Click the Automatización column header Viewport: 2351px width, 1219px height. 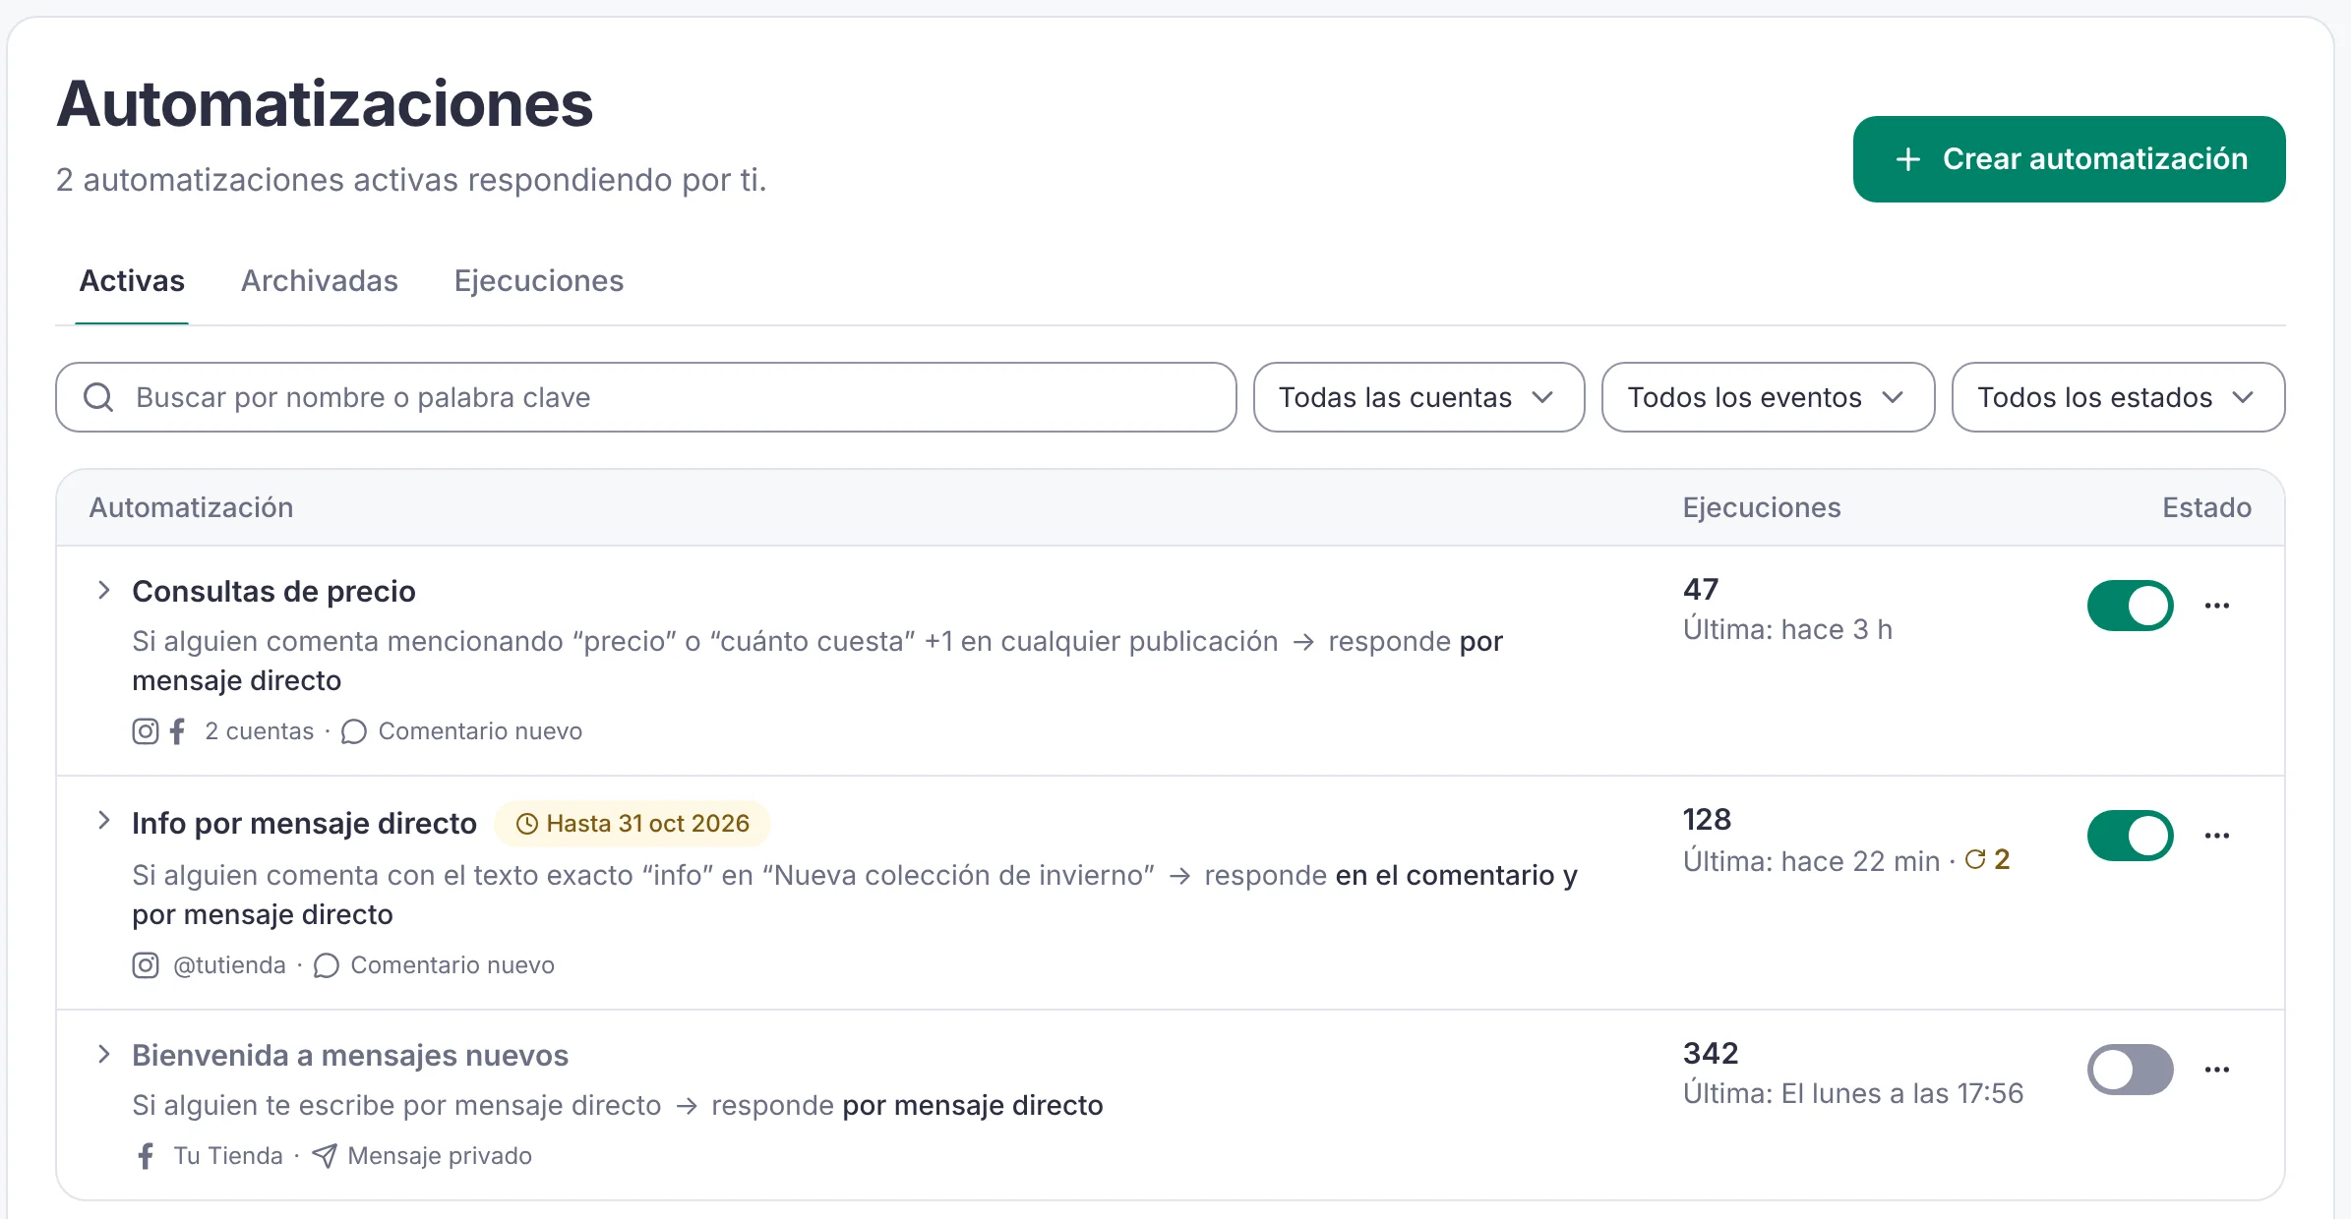(x=191, y=508)
